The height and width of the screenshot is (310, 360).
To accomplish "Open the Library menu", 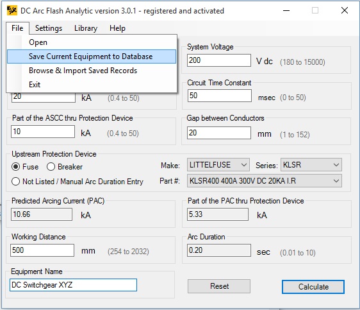I will (86, 28).
